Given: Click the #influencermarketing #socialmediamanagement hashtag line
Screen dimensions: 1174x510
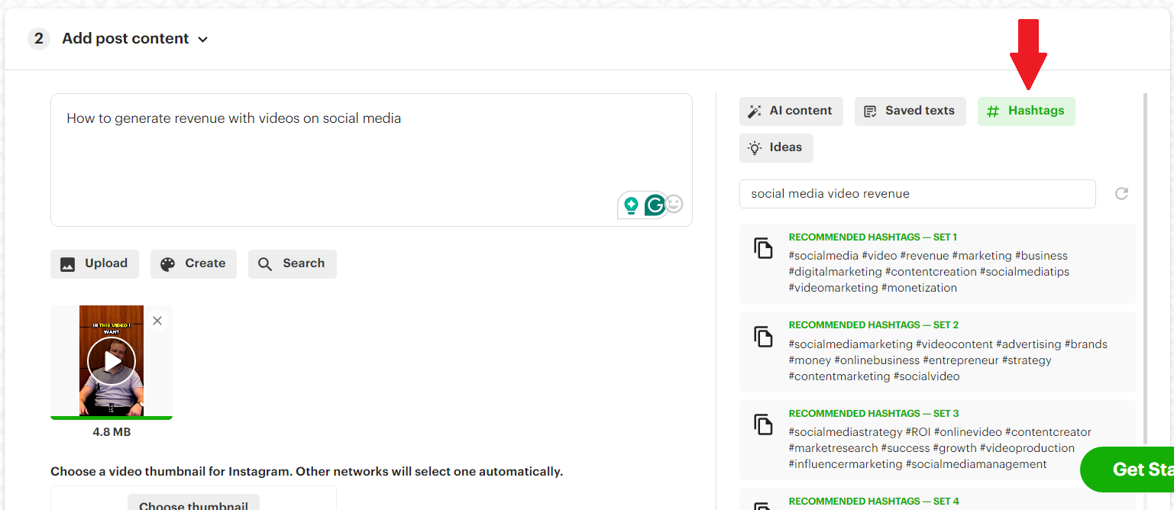Looking at the screenshot, I should click(918, 464).
